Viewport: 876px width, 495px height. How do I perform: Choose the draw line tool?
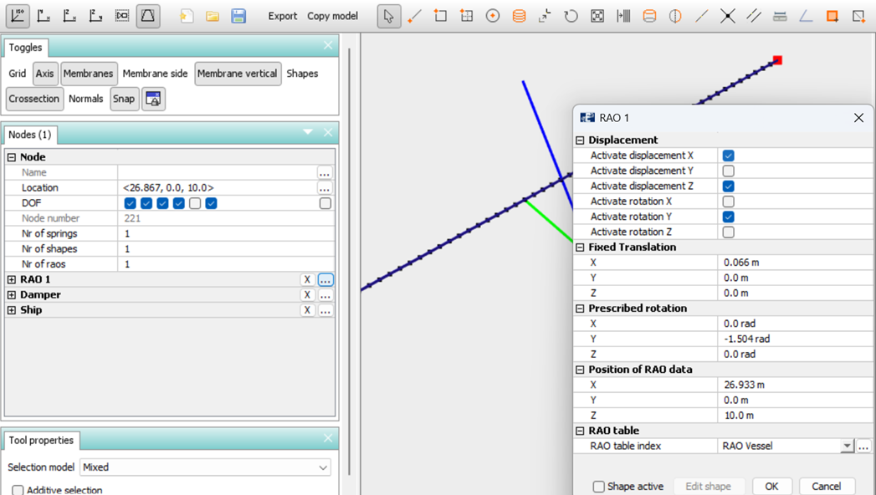pyautogui.click(x=414, y=16)
